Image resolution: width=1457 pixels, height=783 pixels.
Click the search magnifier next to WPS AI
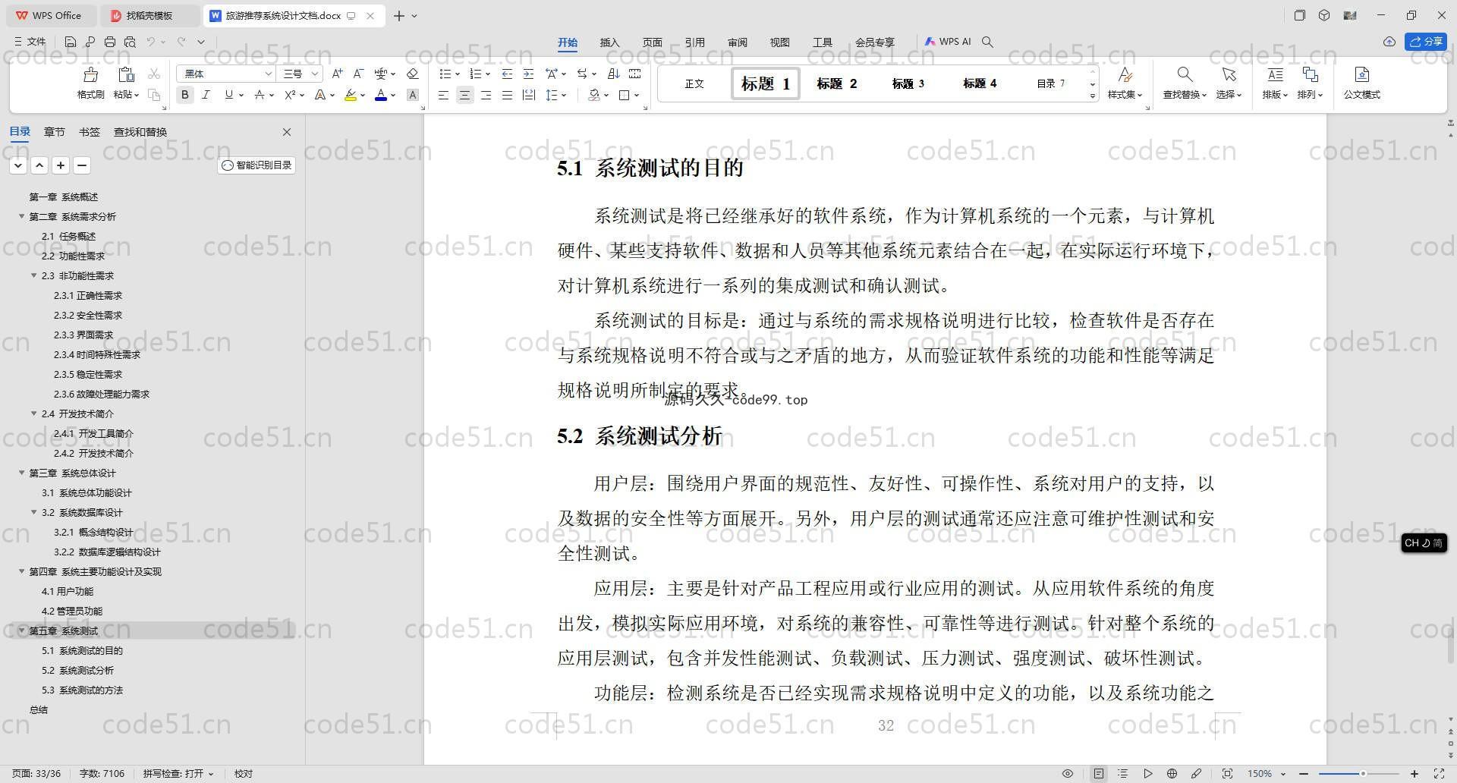987,42
